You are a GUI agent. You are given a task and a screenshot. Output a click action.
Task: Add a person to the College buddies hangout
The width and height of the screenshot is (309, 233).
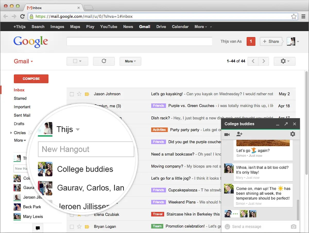239,134
